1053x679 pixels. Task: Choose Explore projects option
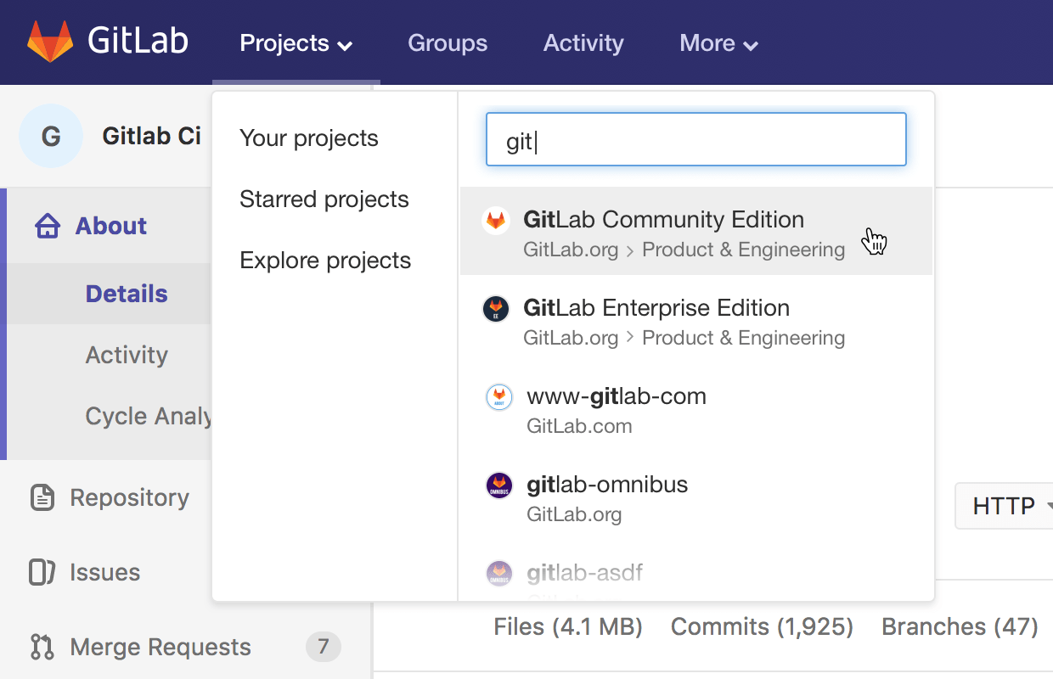pyautogui.click(x=325, y=261)
